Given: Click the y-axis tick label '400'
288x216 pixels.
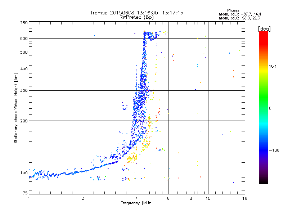Looking at the screenshot, I should click(x=24, y=69).
